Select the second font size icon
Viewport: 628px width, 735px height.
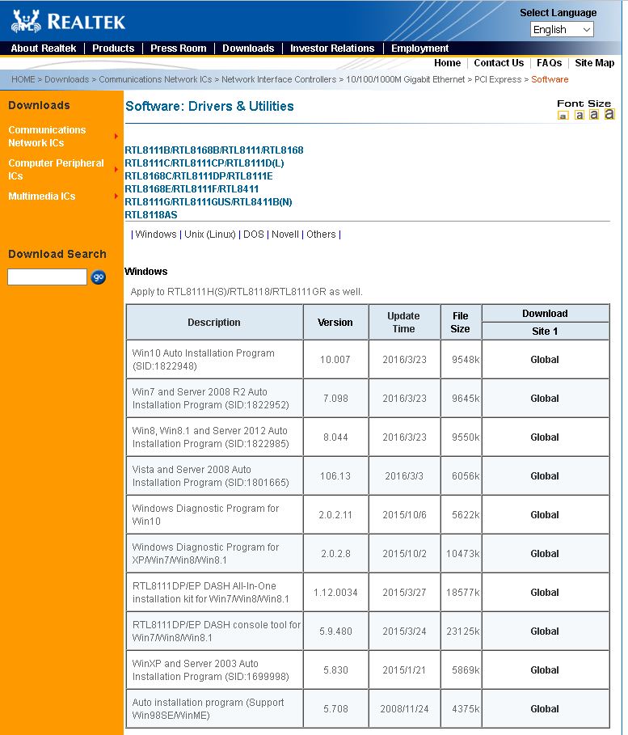pyautogui.click(x=580, y=115)
